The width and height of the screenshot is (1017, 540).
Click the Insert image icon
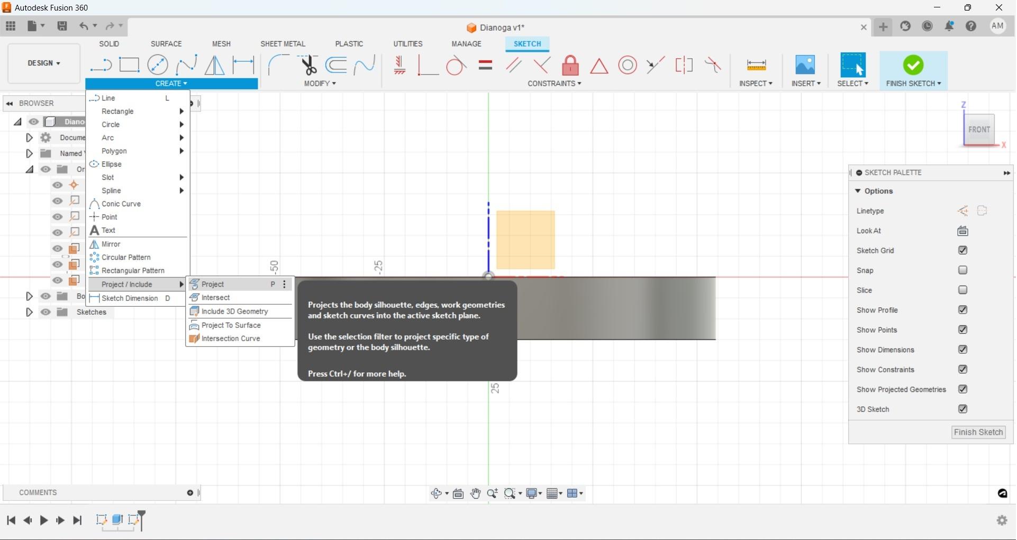tap(805, 65)
